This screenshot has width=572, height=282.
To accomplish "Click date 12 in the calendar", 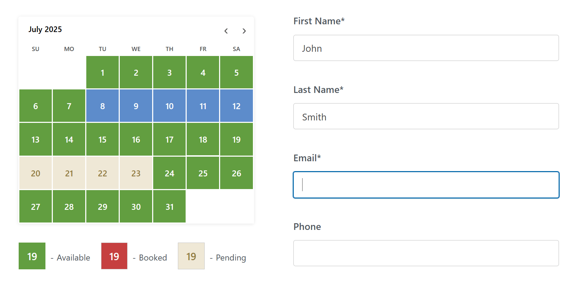I will tap(236, 106).
